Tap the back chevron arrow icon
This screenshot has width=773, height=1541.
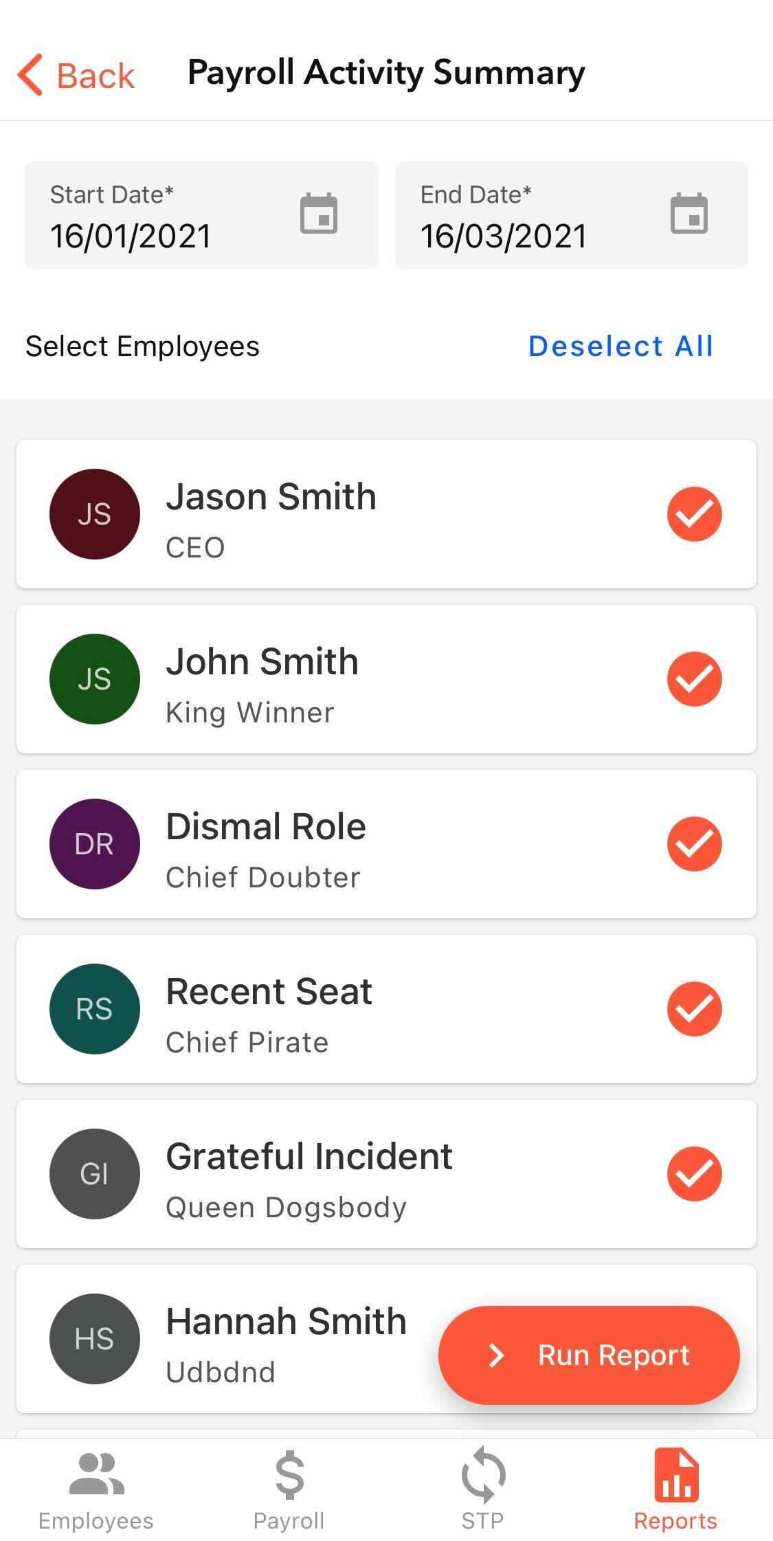click(x=31, y=74)
